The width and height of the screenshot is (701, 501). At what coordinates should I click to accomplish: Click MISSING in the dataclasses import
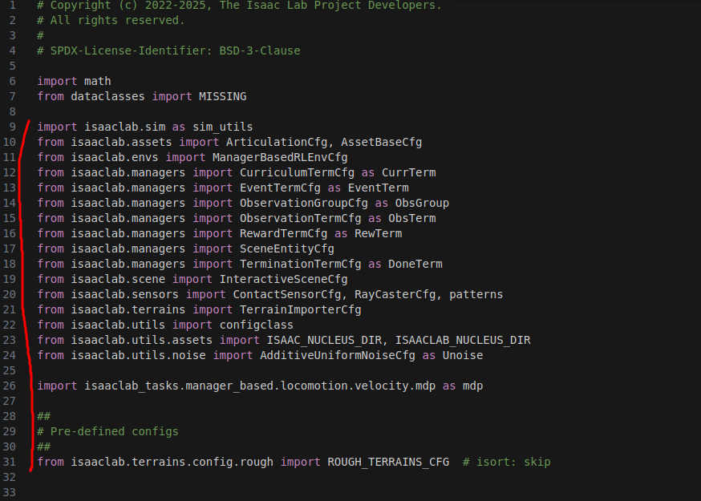click(223, 96)
